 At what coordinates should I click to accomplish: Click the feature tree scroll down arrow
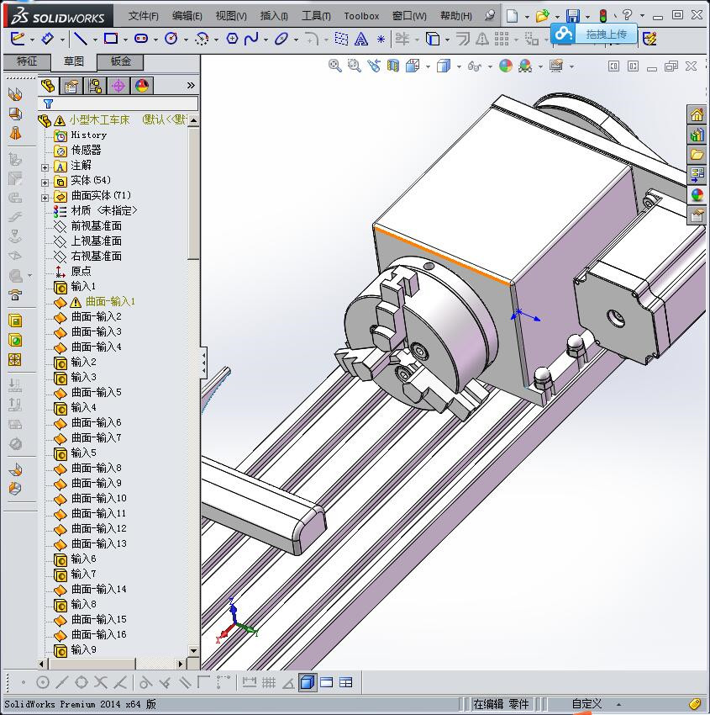pos(194,650)
